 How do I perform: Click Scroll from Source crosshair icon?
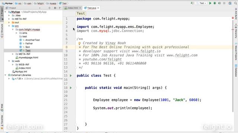49,8
